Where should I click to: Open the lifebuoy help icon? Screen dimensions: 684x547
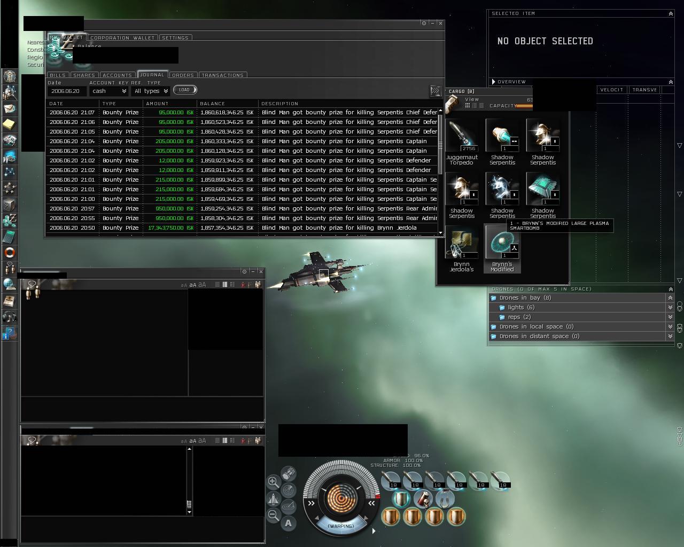point(10,253)
